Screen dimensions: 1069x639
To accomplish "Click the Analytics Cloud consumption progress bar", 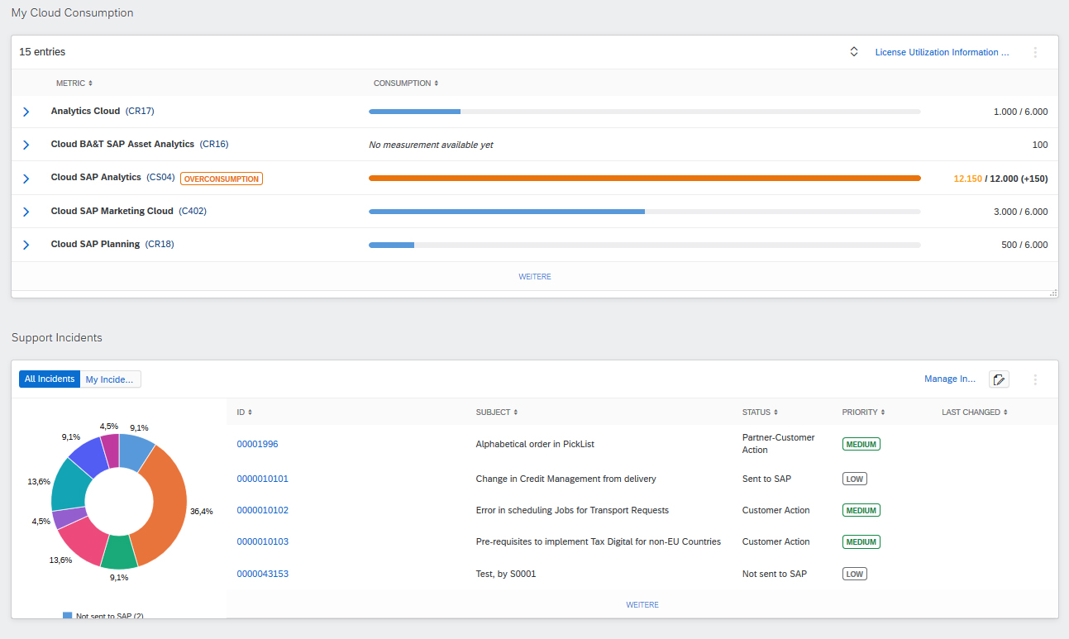I will (x=645, y=112).
